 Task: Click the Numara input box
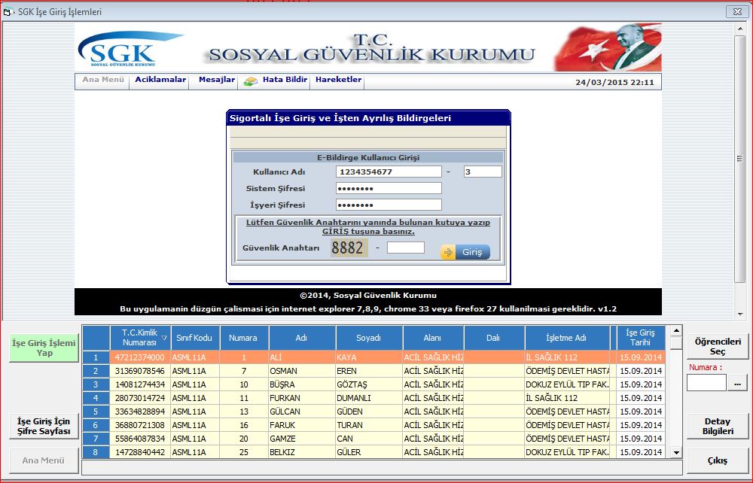click(x=705, y=383)
